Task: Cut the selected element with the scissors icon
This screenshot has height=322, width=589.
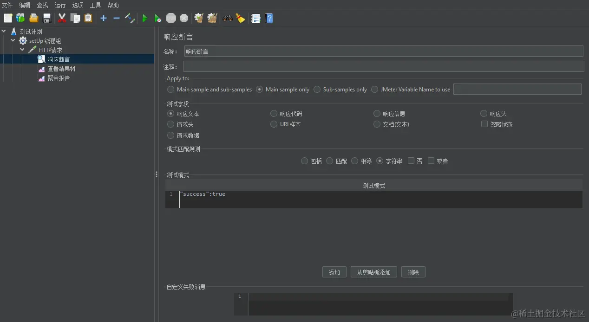Action: point(62,18)
